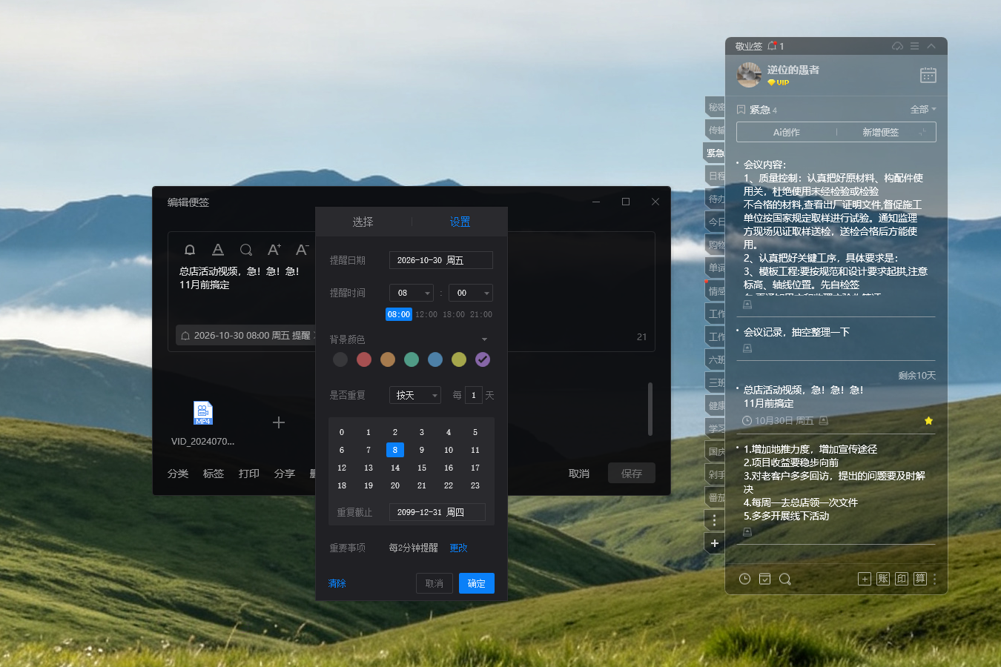The image size is (1001, 667).
Task: Choose the blue background color swatch
Action: tap(435, 359)
